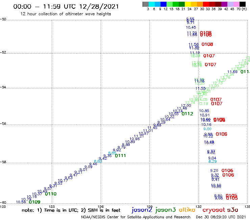Click the wave height value '11.55'
This screenshot has width=250, height=220.
(x=201, y=88)
